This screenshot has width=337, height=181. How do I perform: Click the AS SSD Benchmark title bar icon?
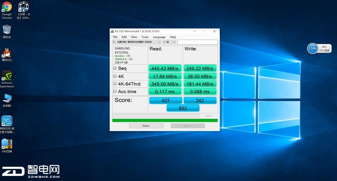[112, 31]
